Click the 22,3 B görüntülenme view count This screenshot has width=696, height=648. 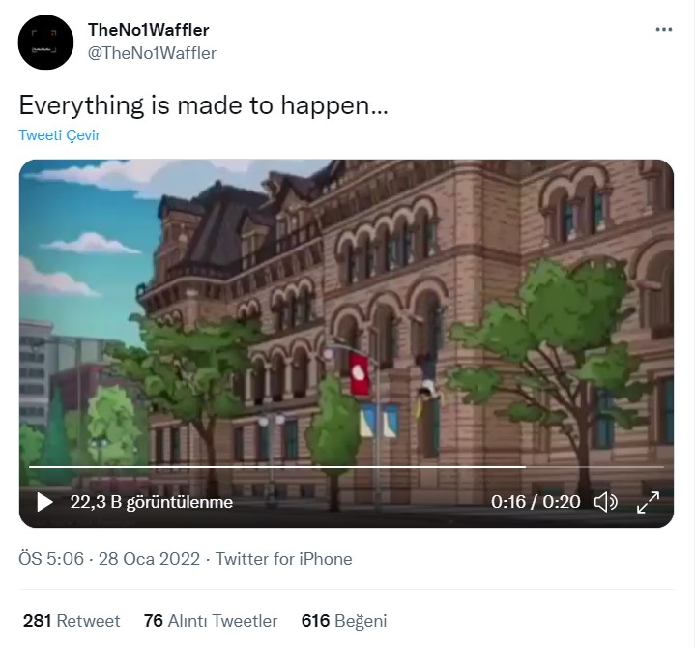[x=152, y=502]
